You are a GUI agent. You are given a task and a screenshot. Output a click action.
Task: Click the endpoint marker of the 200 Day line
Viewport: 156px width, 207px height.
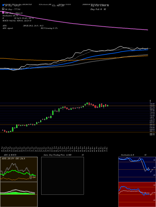[x=148, y=30]
